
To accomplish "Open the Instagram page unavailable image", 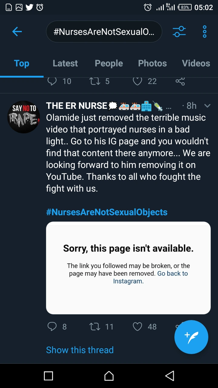I will pyautogui.click(x=128, y=268).
